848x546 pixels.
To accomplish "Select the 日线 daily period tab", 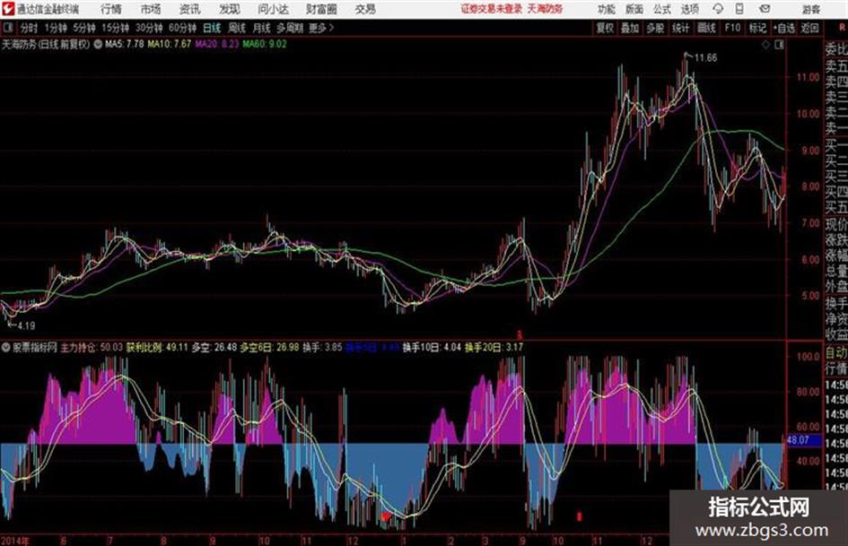I will click(212, 28).
